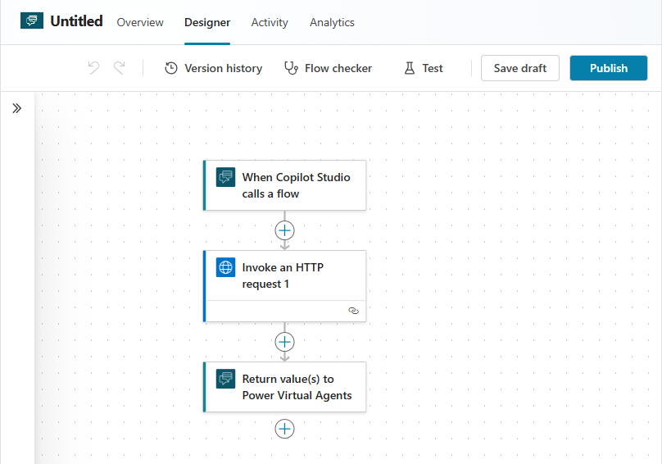Click the Test label in the toolbar
Screen dimensions: 662x464
click(433, 68)
